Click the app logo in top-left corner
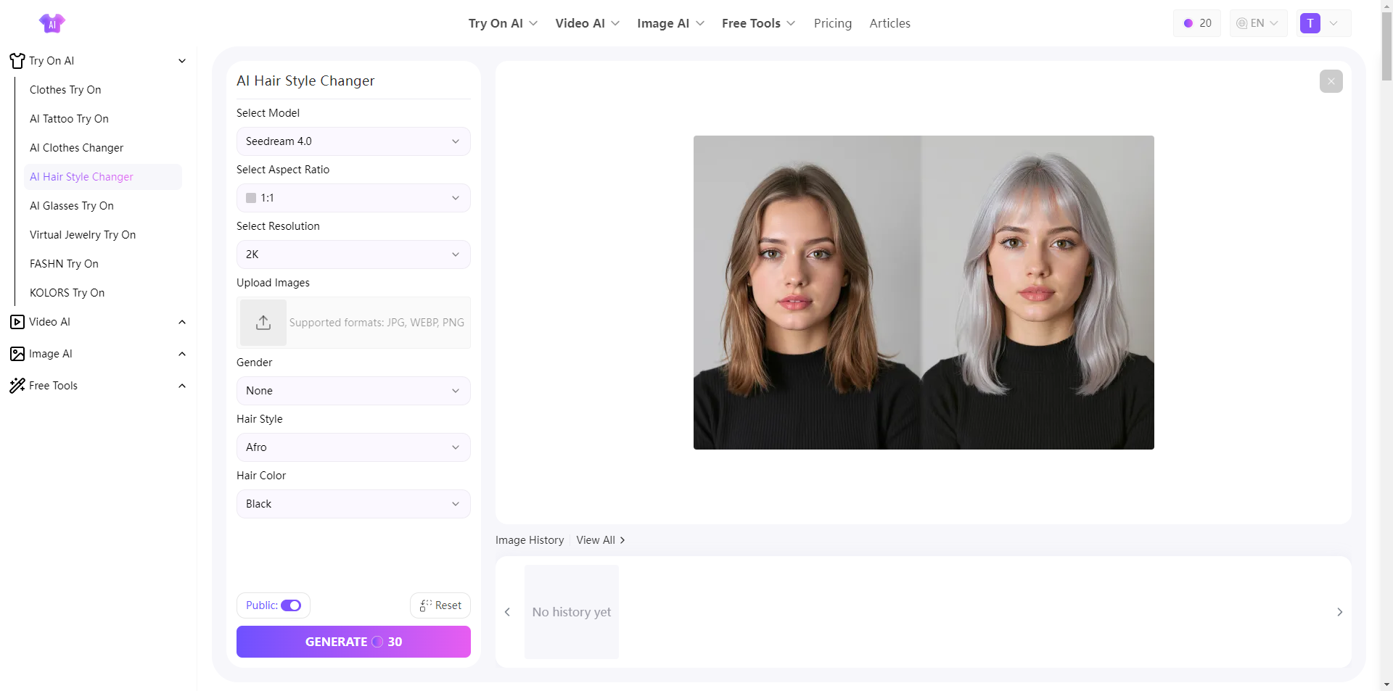Viewport: 1393px width, 691px height. tap(52, 22)
